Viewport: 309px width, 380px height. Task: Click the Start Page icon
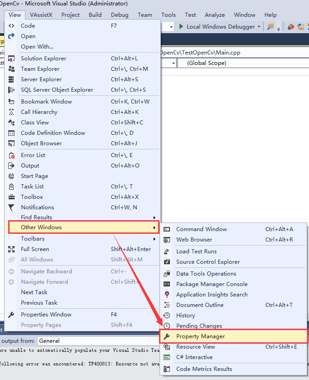click(x=11, y=176)
